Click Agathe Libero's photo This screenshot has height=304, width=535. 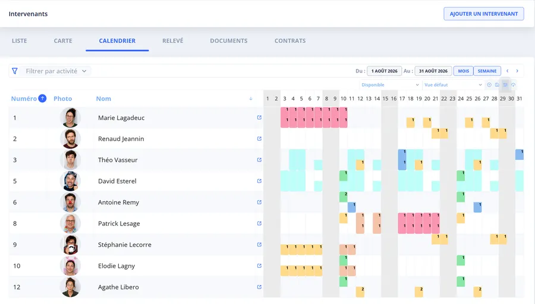click(70, 287)
